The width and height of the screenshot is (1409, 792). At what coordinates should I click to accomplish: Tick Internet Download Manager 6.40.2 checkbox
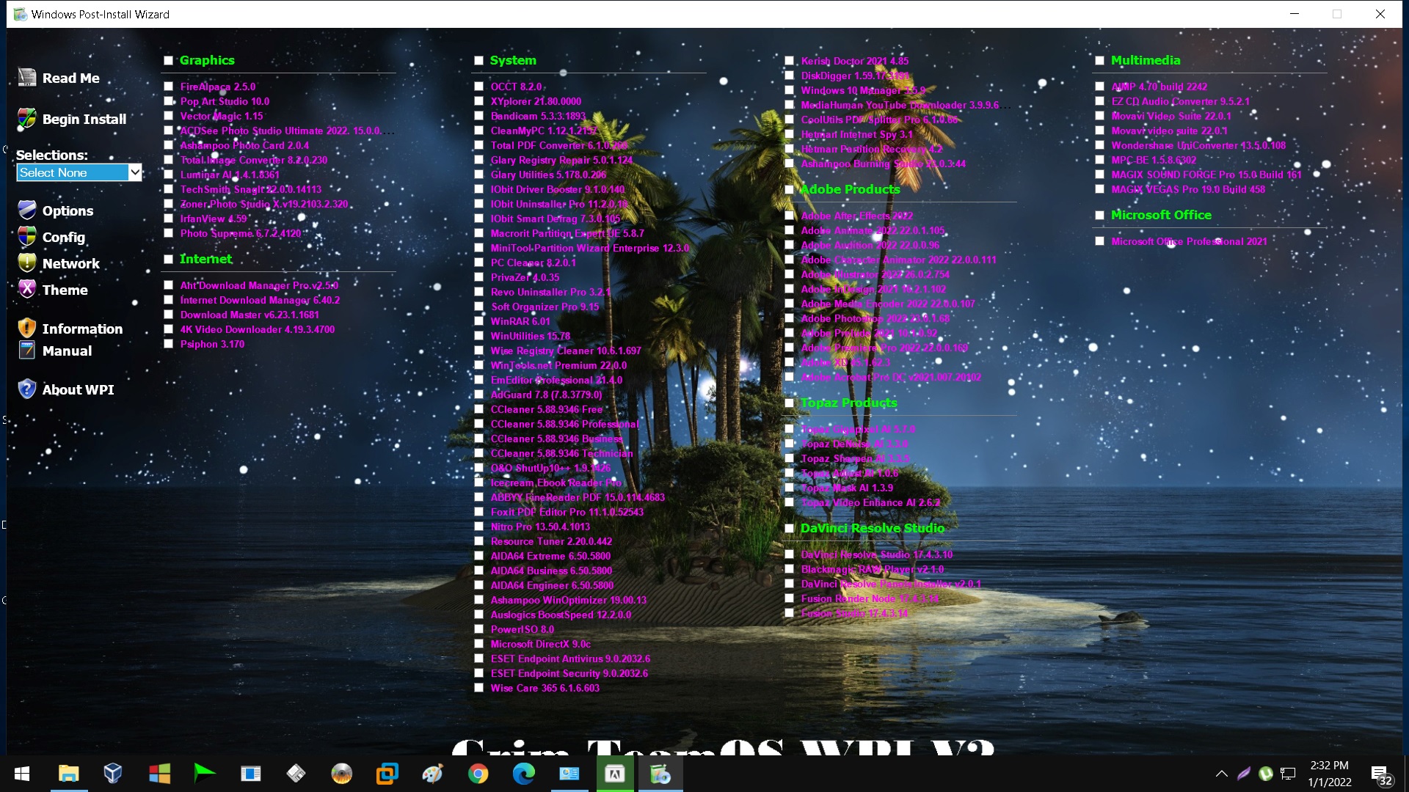pos(169,300)
